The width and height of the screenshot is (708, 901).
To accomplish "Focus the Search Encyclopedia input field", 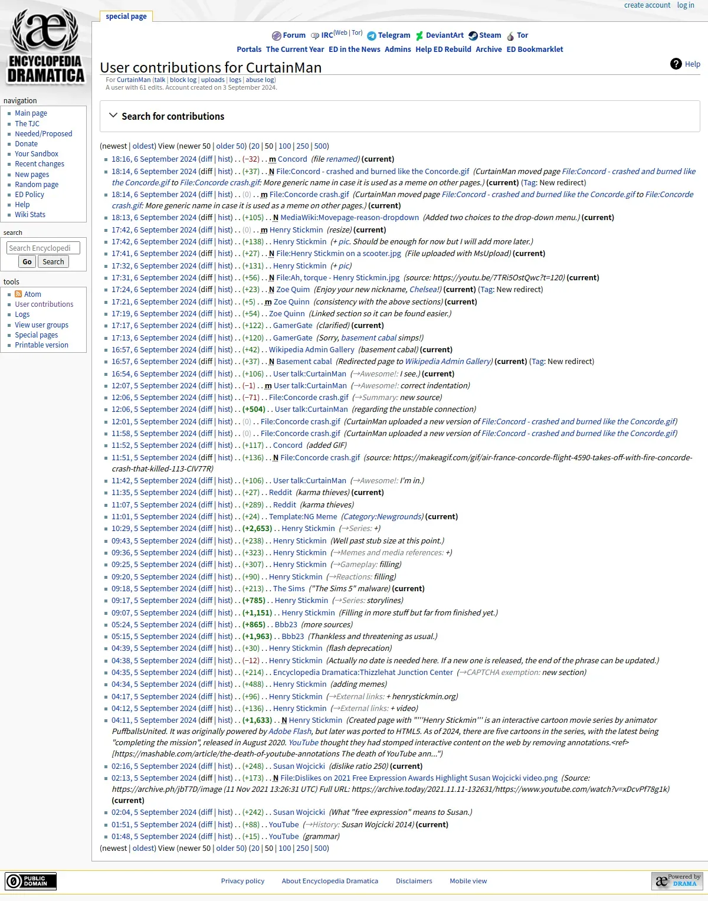I will click(43, 248).
